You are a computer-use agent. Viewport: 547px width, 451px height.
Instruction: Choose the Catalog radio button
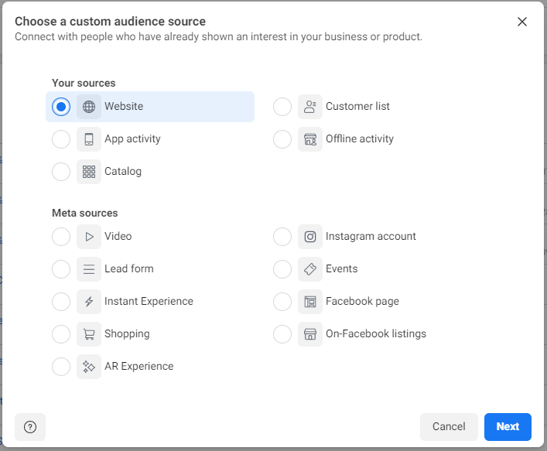point(61,172)
